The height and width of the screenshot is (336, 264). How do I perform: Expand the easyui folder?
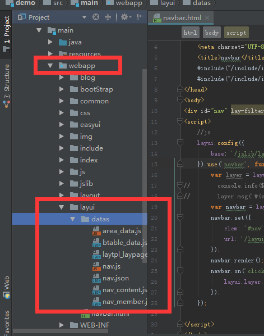[62, 125]
